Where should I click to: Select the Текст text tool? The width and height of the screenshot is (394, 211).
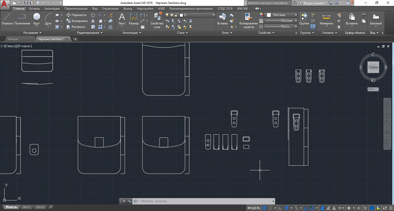(122, 19)
